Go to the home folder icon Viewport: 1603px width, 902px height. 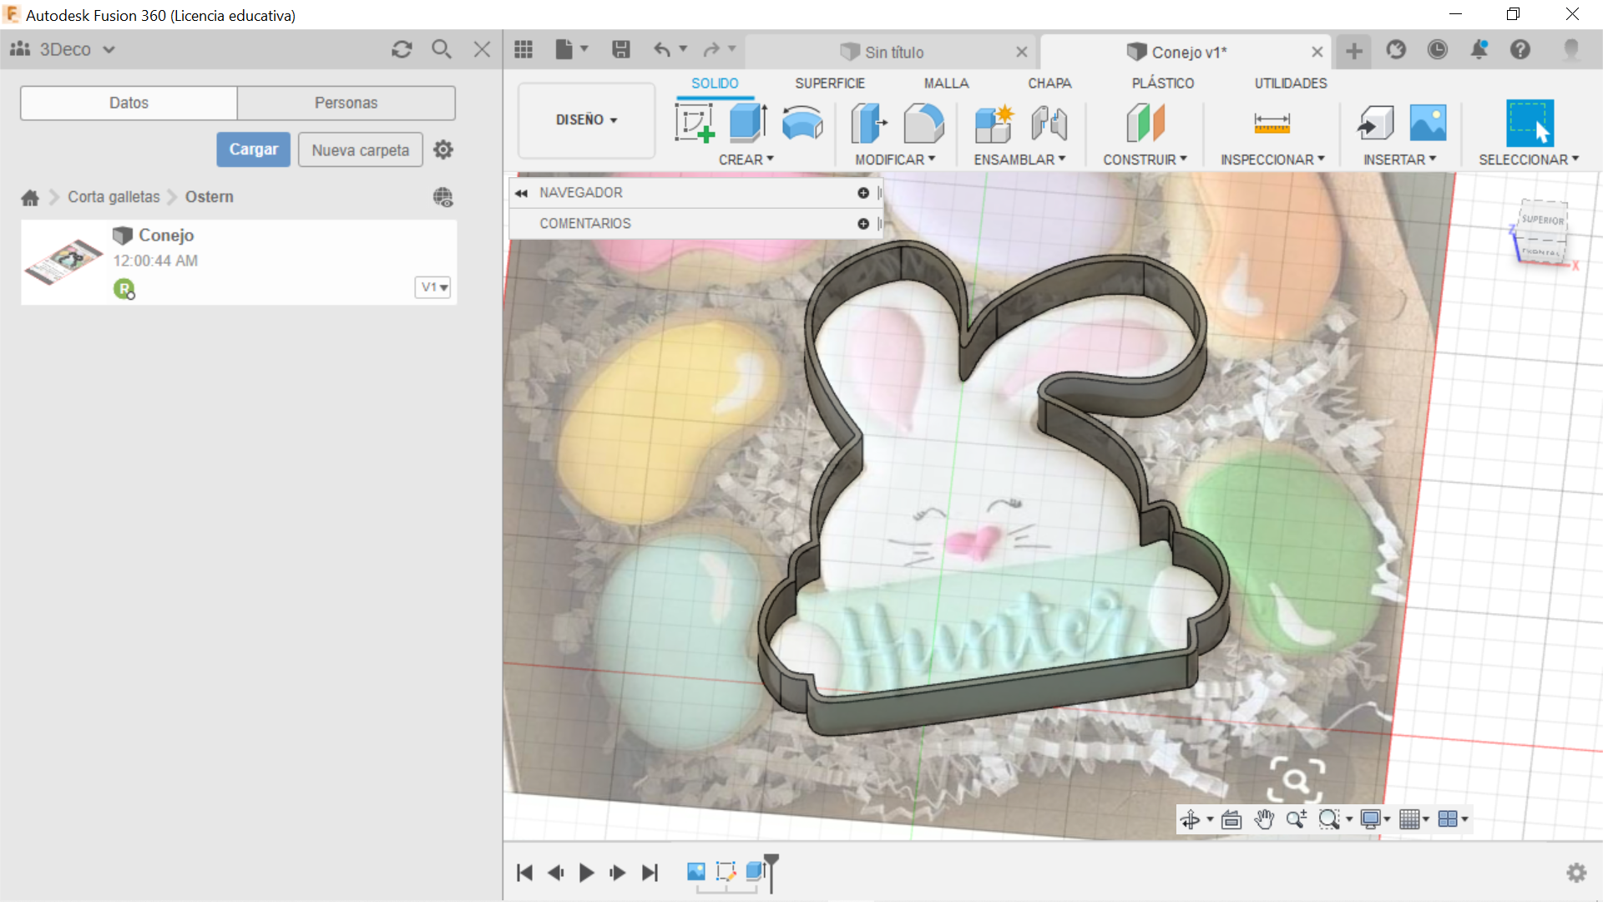pyautogui.click(x=30, y=197)
